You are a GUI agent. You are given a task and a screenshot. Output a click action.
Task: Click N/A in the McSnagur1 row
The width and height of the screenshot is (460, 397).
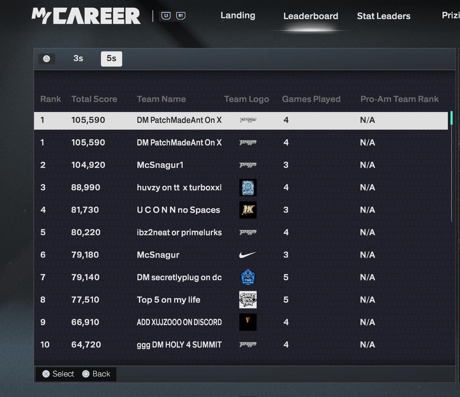[x=367, y=165]
